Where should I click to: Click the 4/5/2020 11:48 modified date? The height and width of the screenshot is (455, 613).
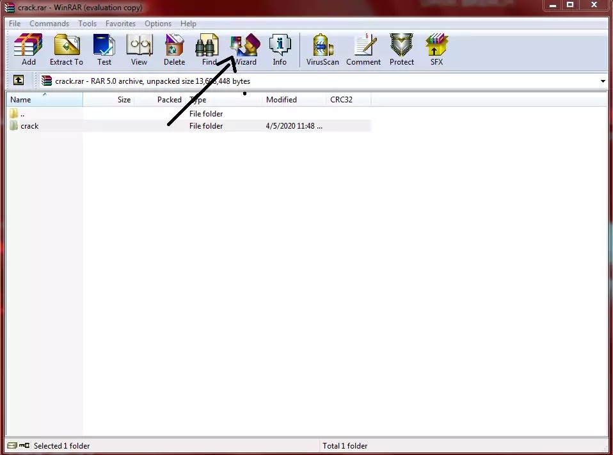pyautogui.click(x=294, y=126)
